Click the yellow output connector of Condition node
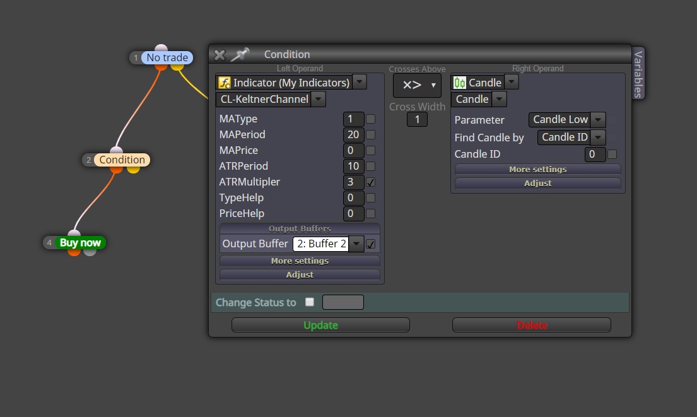Screen dimensions: 697x417 (x=133, y=169)
